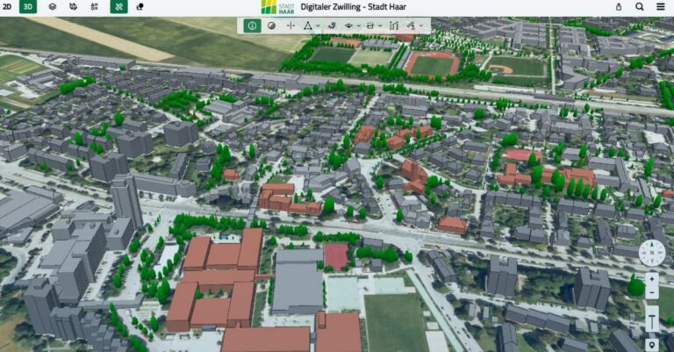This screenshot has height=352, width=674.
Task: Toggle the green highlighted tools icon
Action: click(118, 7)
